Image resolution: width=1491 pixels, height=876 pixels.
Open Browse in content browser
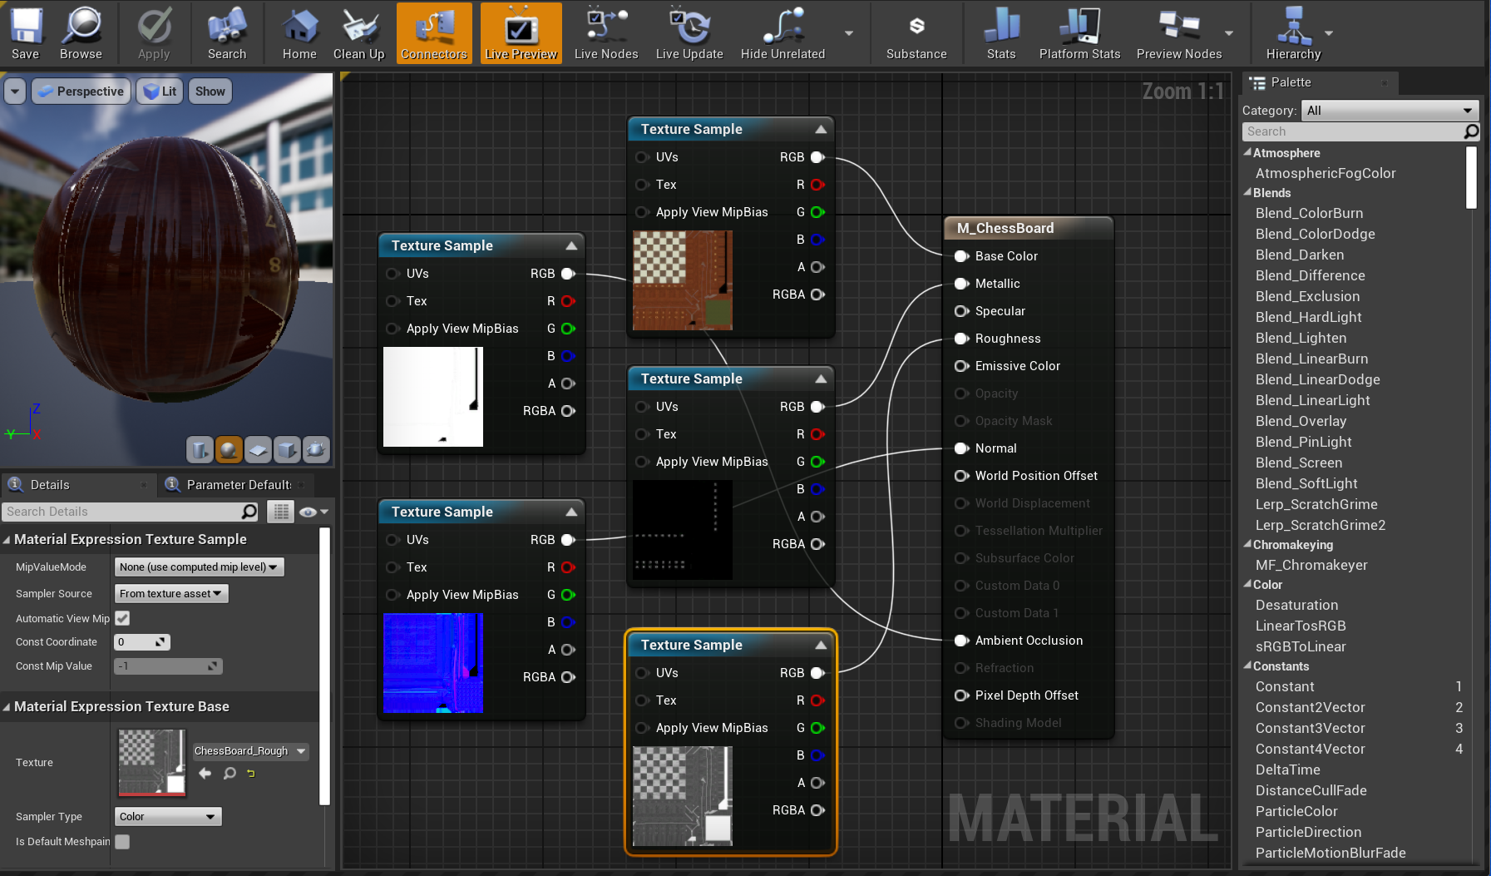coord(81,32)
